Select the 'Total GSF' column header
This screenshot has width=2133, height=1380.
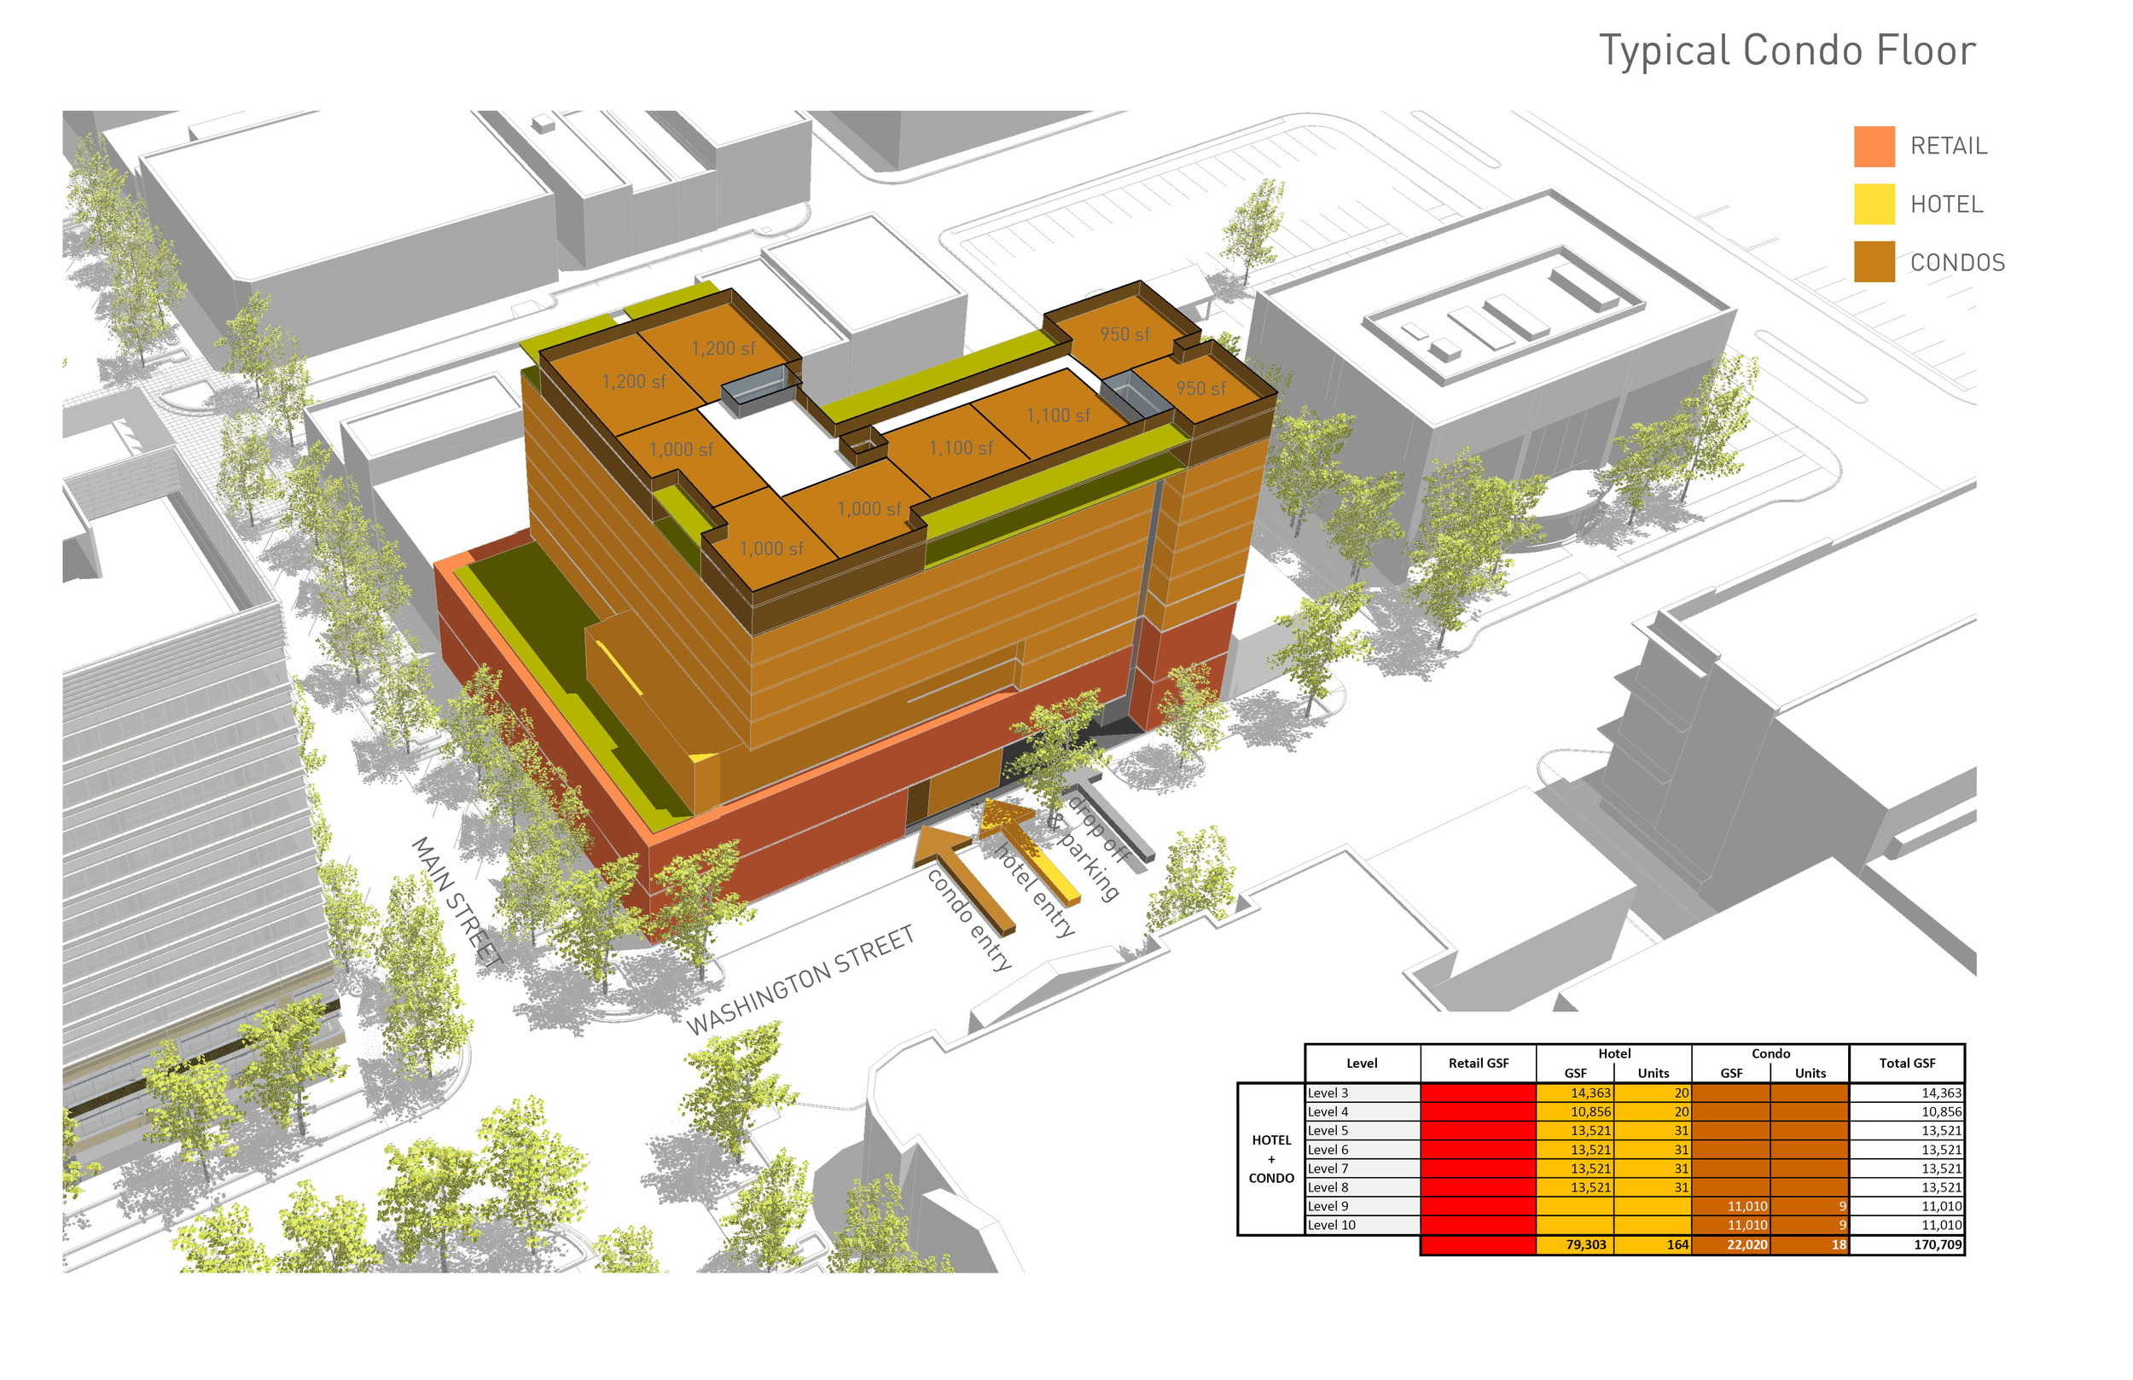pos(1907,1064)
